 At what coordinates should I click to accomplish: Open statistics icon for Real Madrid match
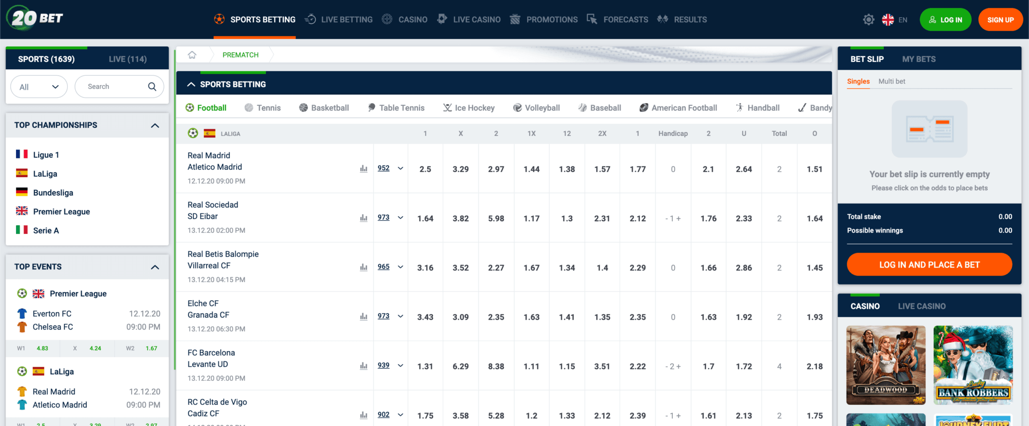[364, 169]
